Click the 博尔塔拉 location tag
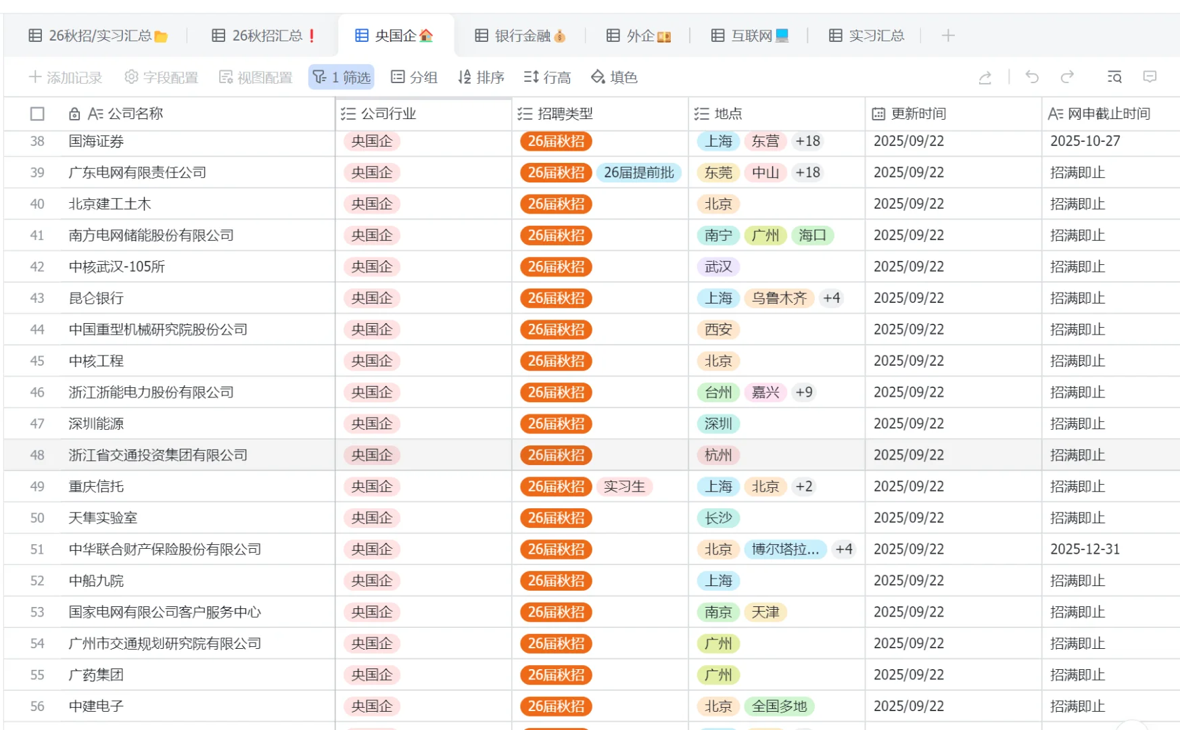This screenshot has width=1180, height=730. tap(785, 550)
